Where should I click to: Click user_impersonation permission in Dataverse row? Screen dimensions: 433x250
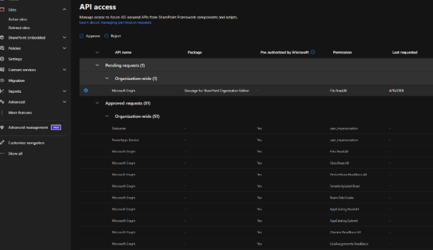(x=344, y=129)
